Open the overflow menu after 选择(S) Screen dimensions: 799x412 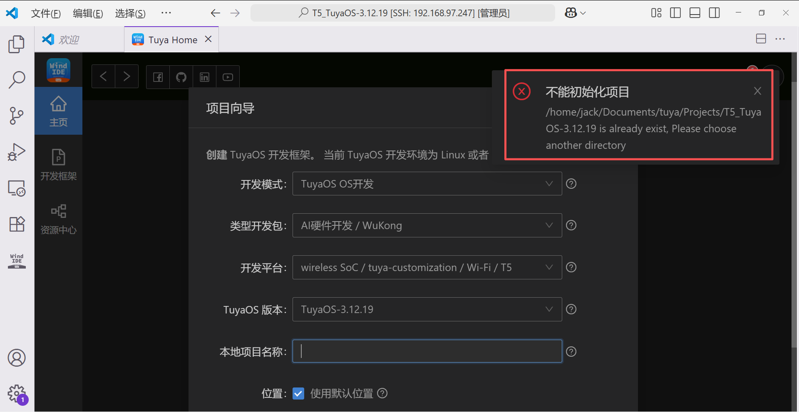tap(166, 13)
